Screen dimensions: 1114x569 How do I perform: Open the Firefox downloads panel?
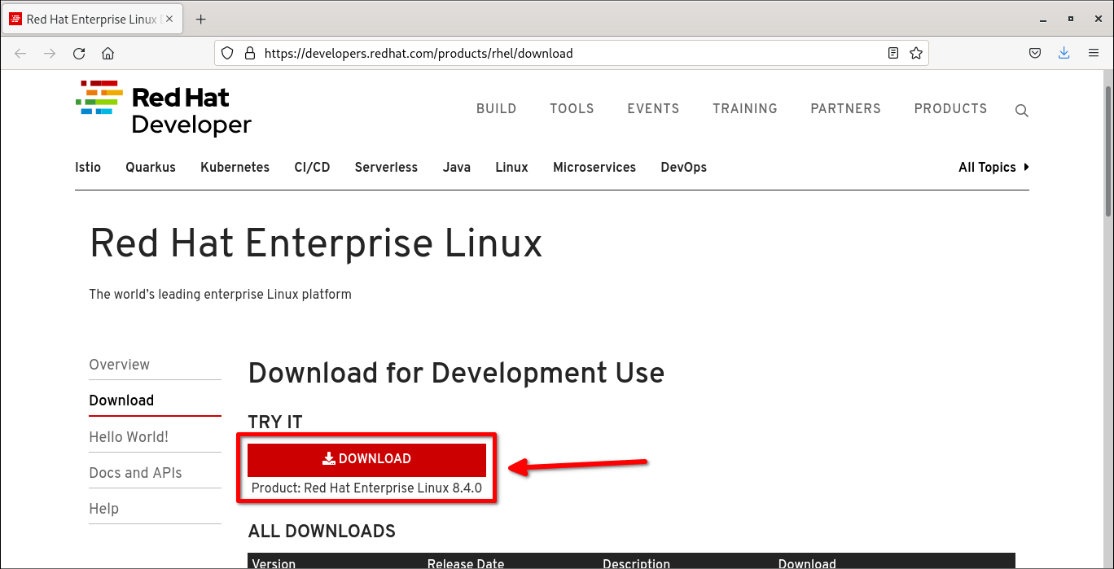coord(1064,54)
